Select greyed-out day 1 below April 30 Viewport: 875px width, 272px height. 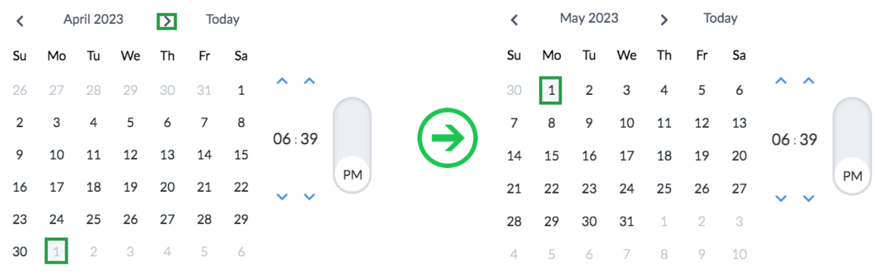pyautogui.click(x=56, y=251)
